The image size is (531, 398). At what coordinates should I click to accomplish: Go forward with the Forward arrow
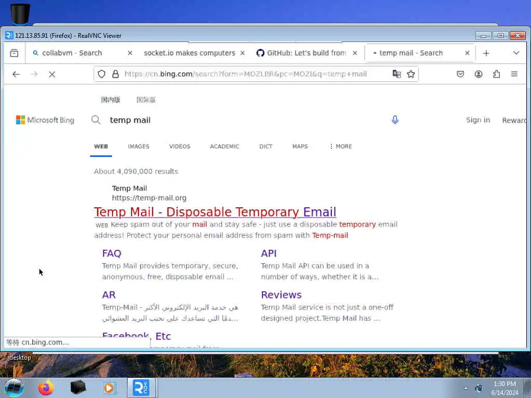pyautogui.click(x=34, y=74)
